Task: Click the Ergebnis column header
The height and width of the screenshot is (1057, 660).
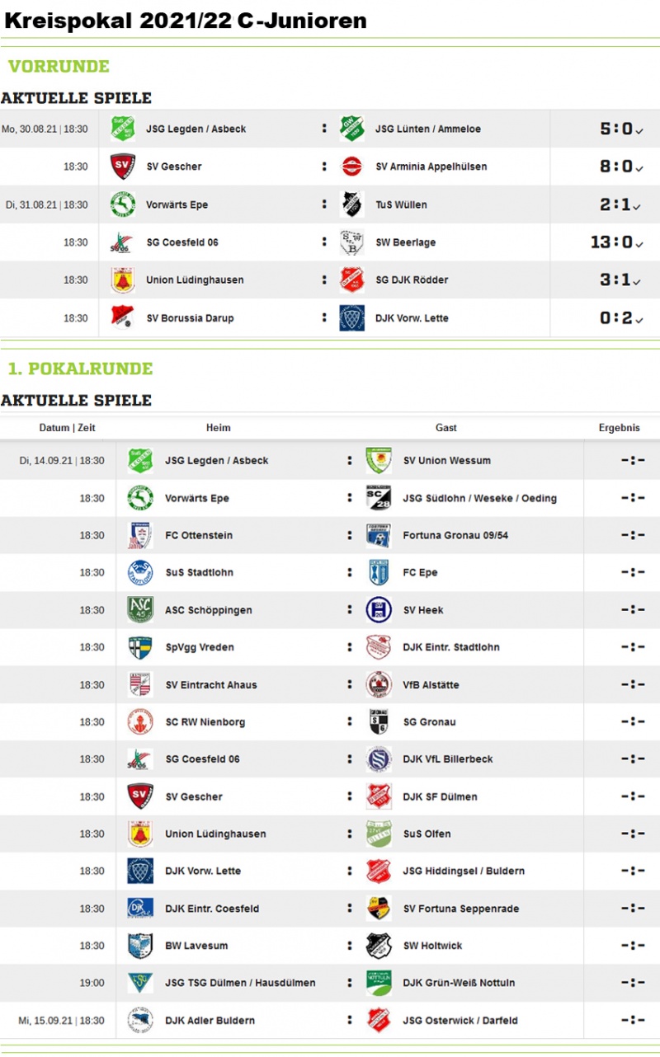Action: [x=619, y=428]
